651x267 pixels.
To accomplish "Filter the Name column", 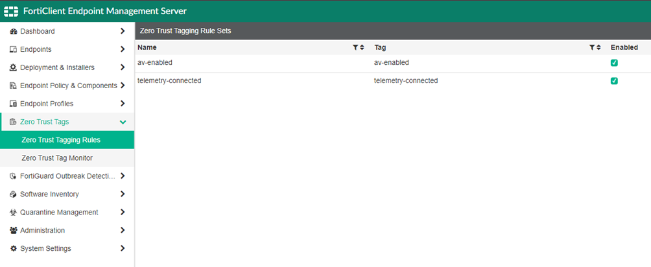I will (355, 47).
